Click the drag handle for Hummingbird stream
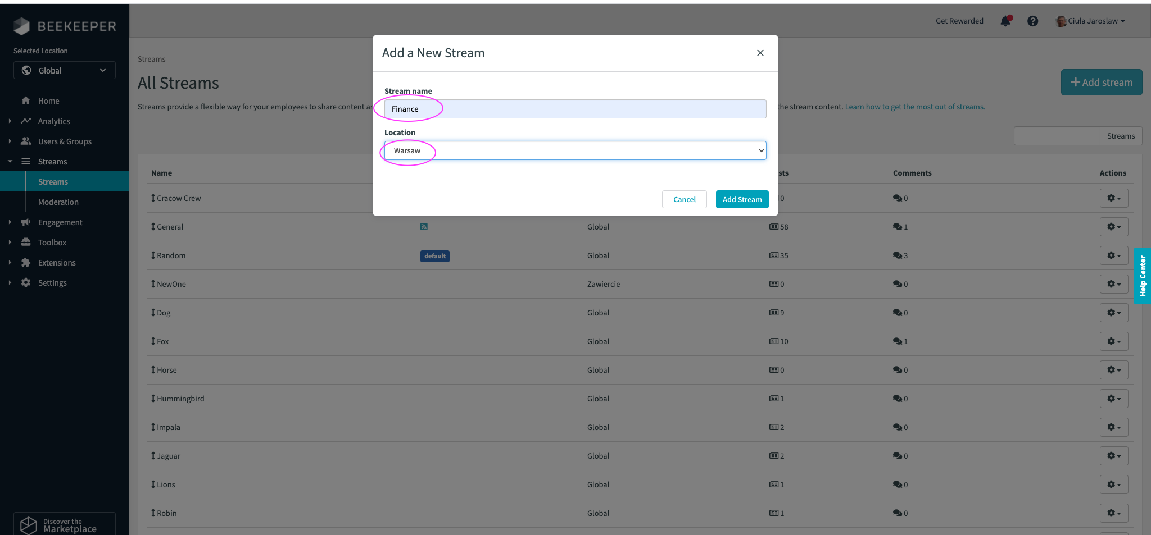This screenshot has width=1151, height=535. [153, 399]
